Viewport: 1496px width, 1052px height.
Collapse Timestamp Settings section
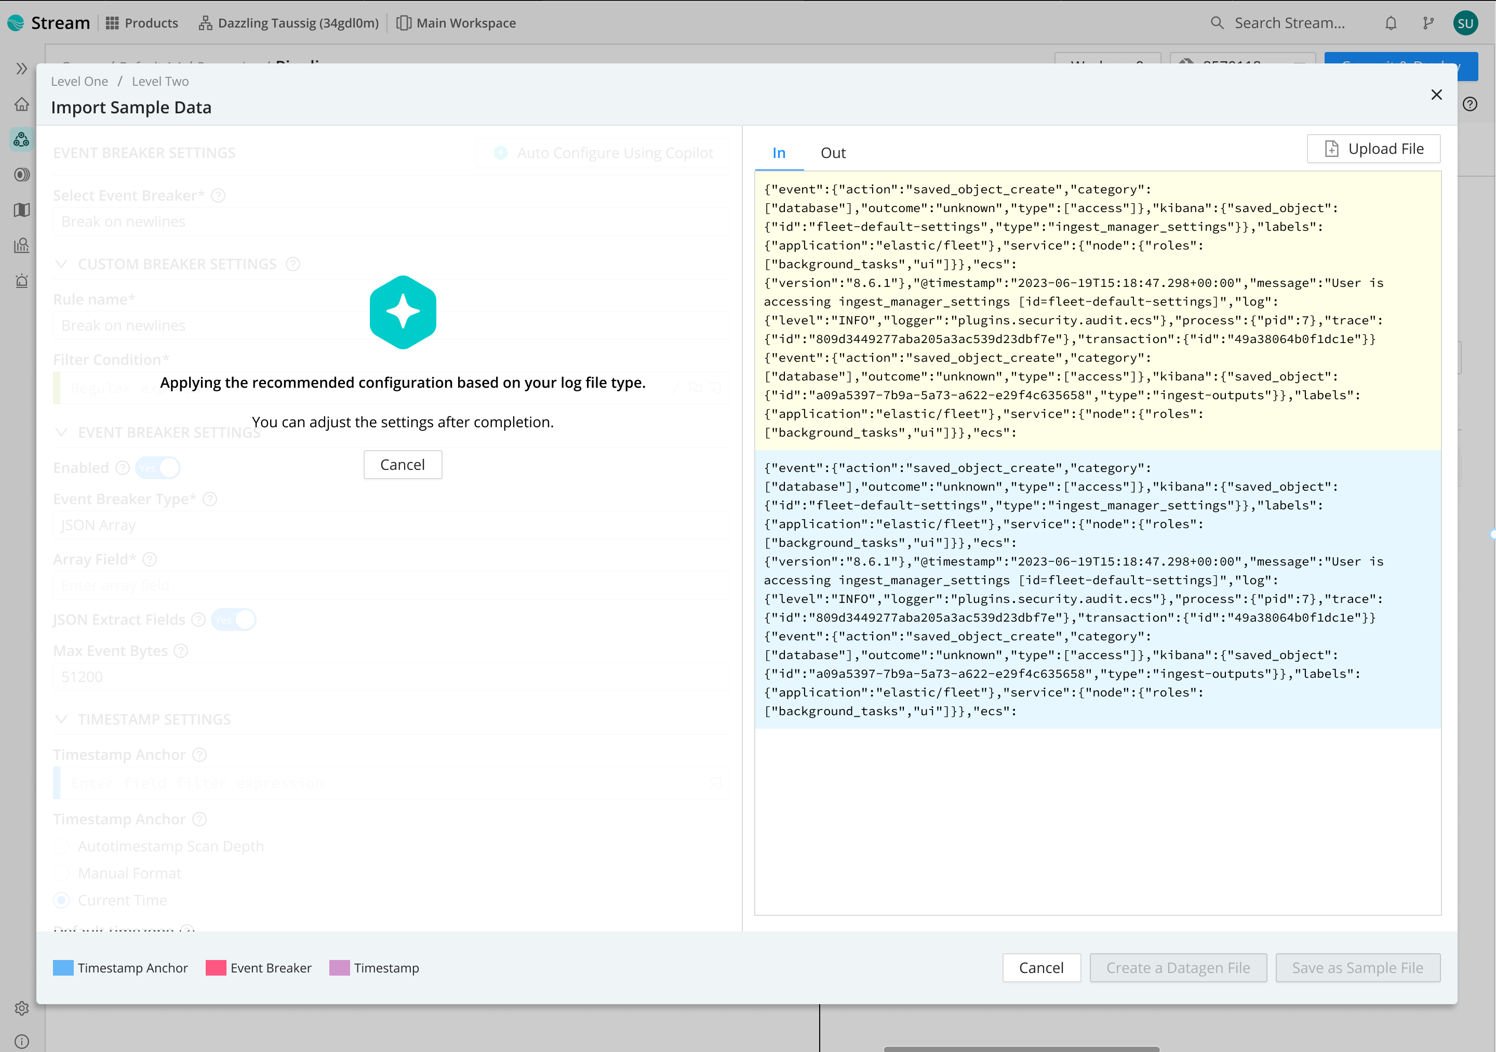click(62, 719)
